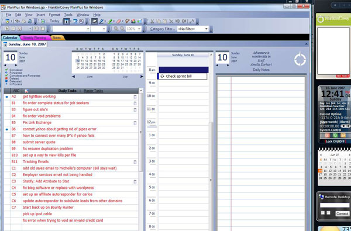Viewport: 351px width, 231px height.
Task: Click the daily view calendar icon
Action: [67, 22]
